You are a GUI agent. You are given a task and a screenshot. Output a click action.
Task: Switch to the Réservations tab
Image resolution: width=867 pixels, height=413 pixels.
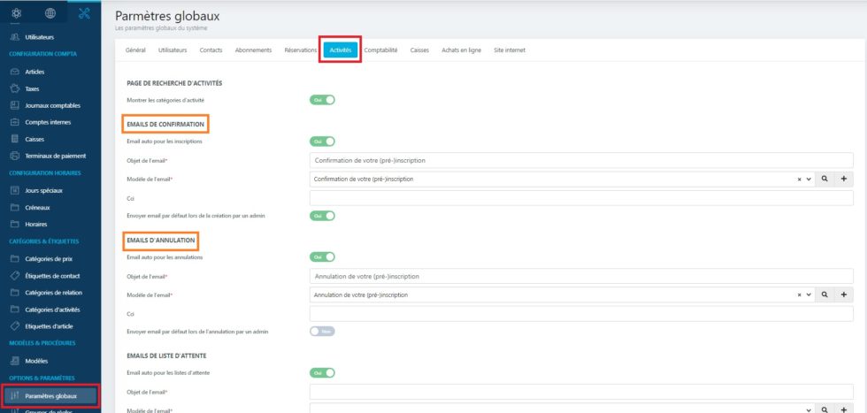[301, 50]
